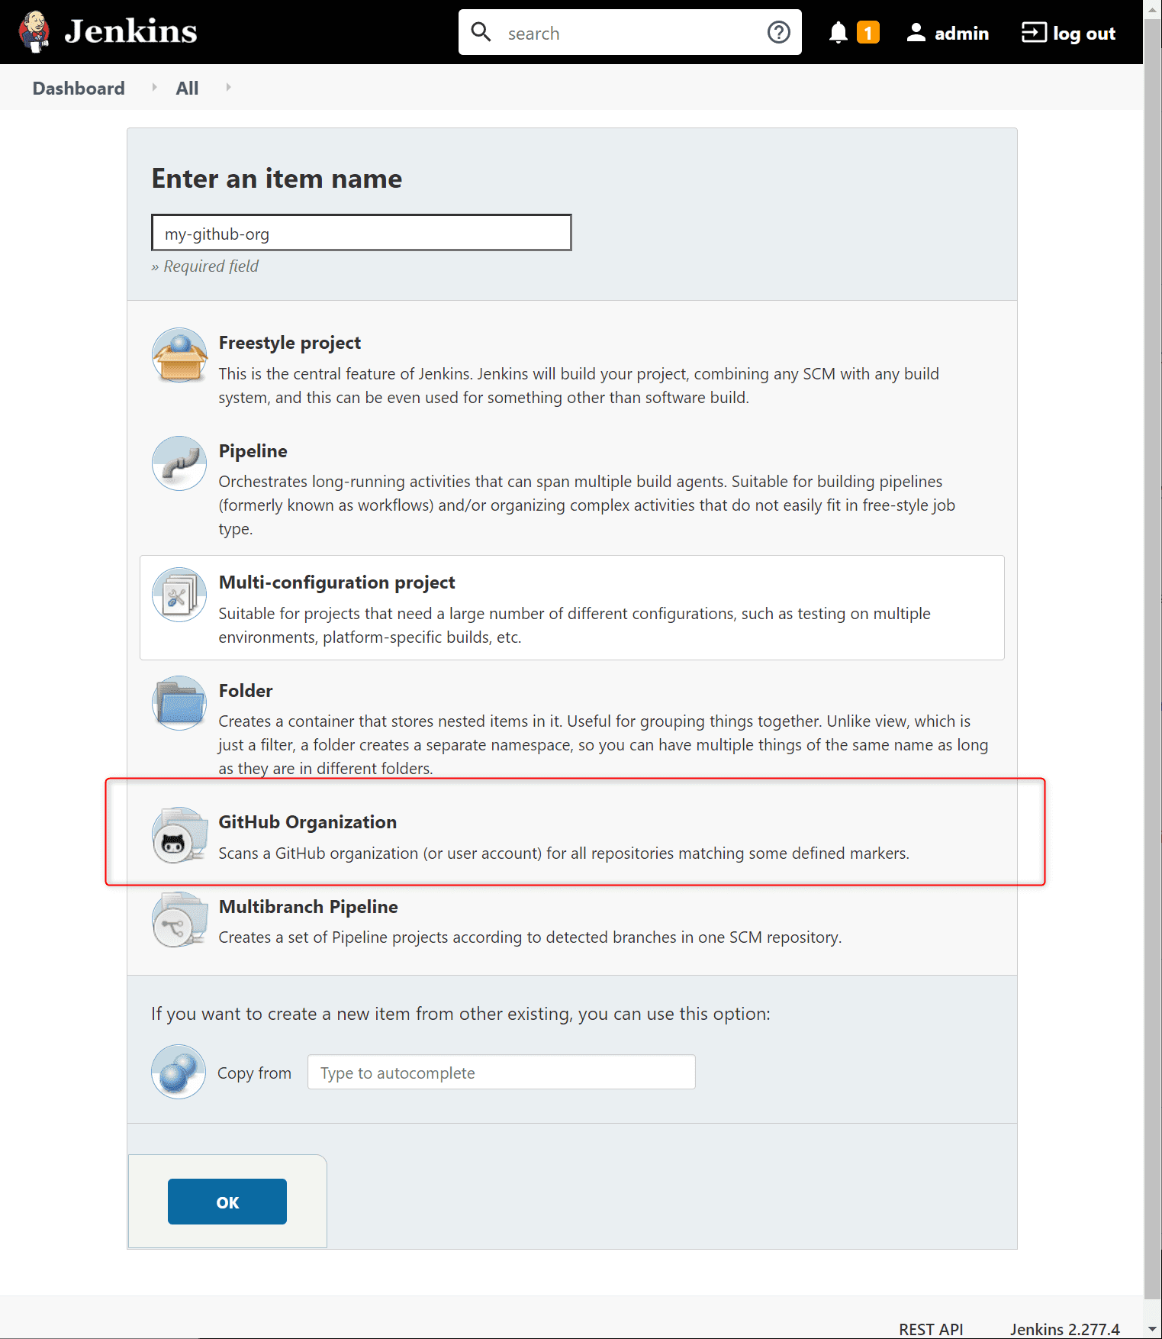Expand the chevron after Dashboard breadcrumb
1162x1339 pixels.
[x=154, y=87]
